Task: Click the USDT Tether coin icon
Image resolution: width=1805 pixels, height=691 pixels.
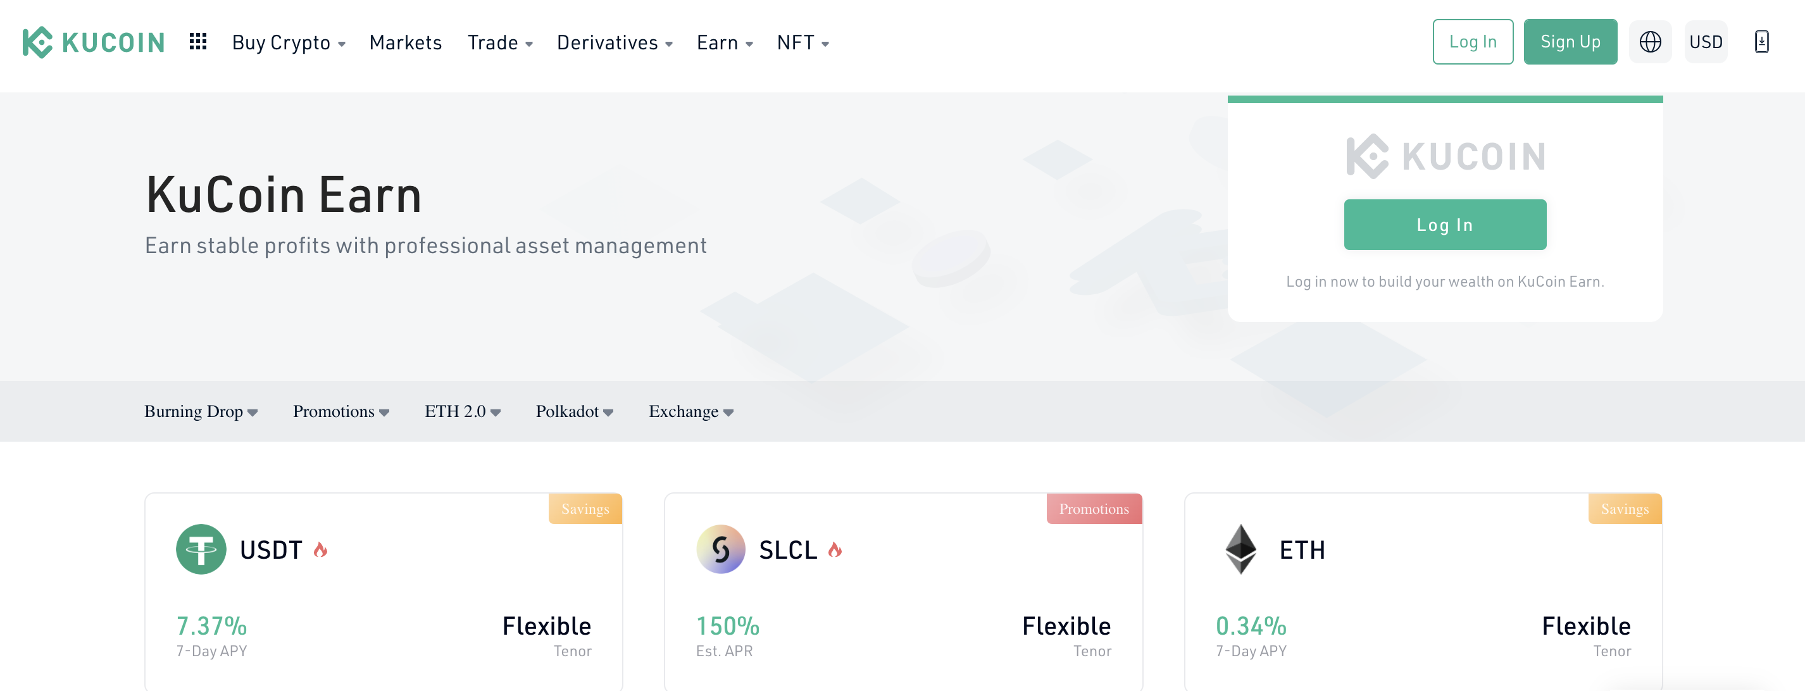Action: (201, 549)
